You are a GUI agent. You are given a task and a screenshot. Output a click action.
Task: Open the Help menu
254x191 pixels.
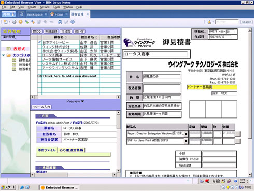click(79, 7)
